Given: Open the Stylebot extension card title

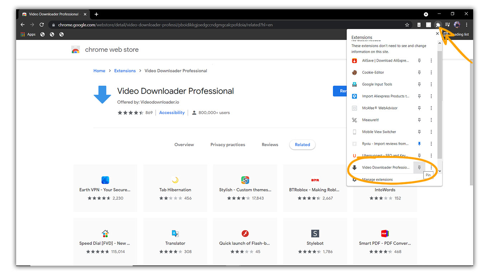Looking at the screenshot, I should click(x=315, y=243).
